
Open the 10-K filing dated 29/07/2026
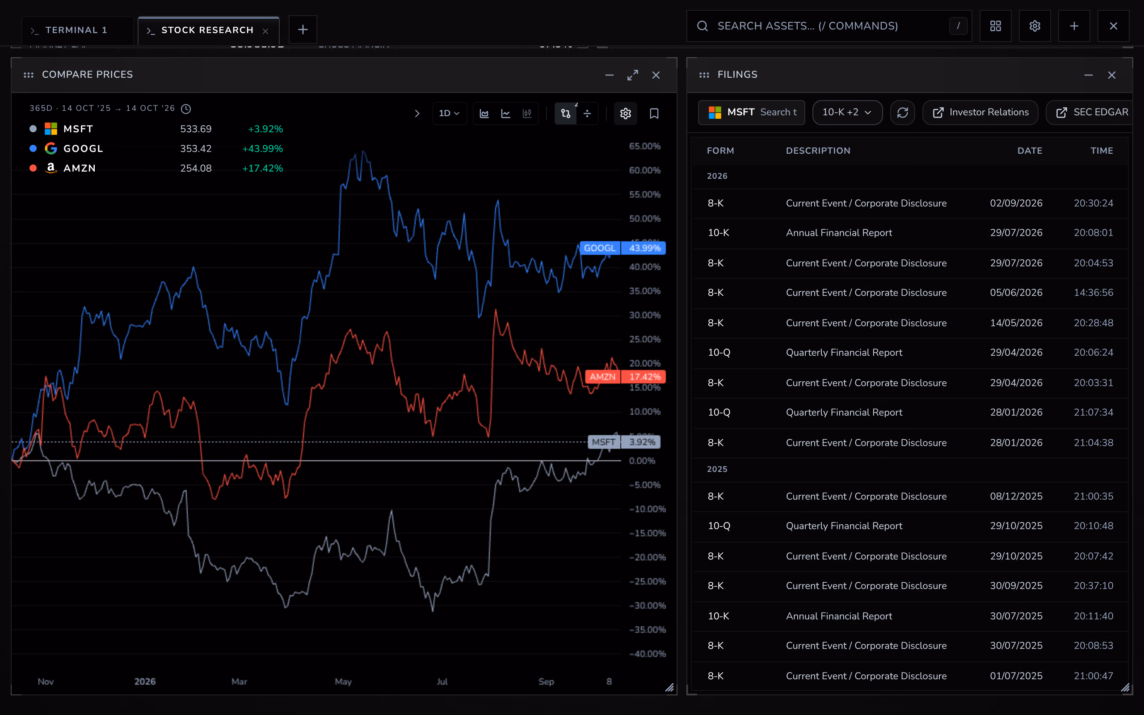(x=910, y=233)
